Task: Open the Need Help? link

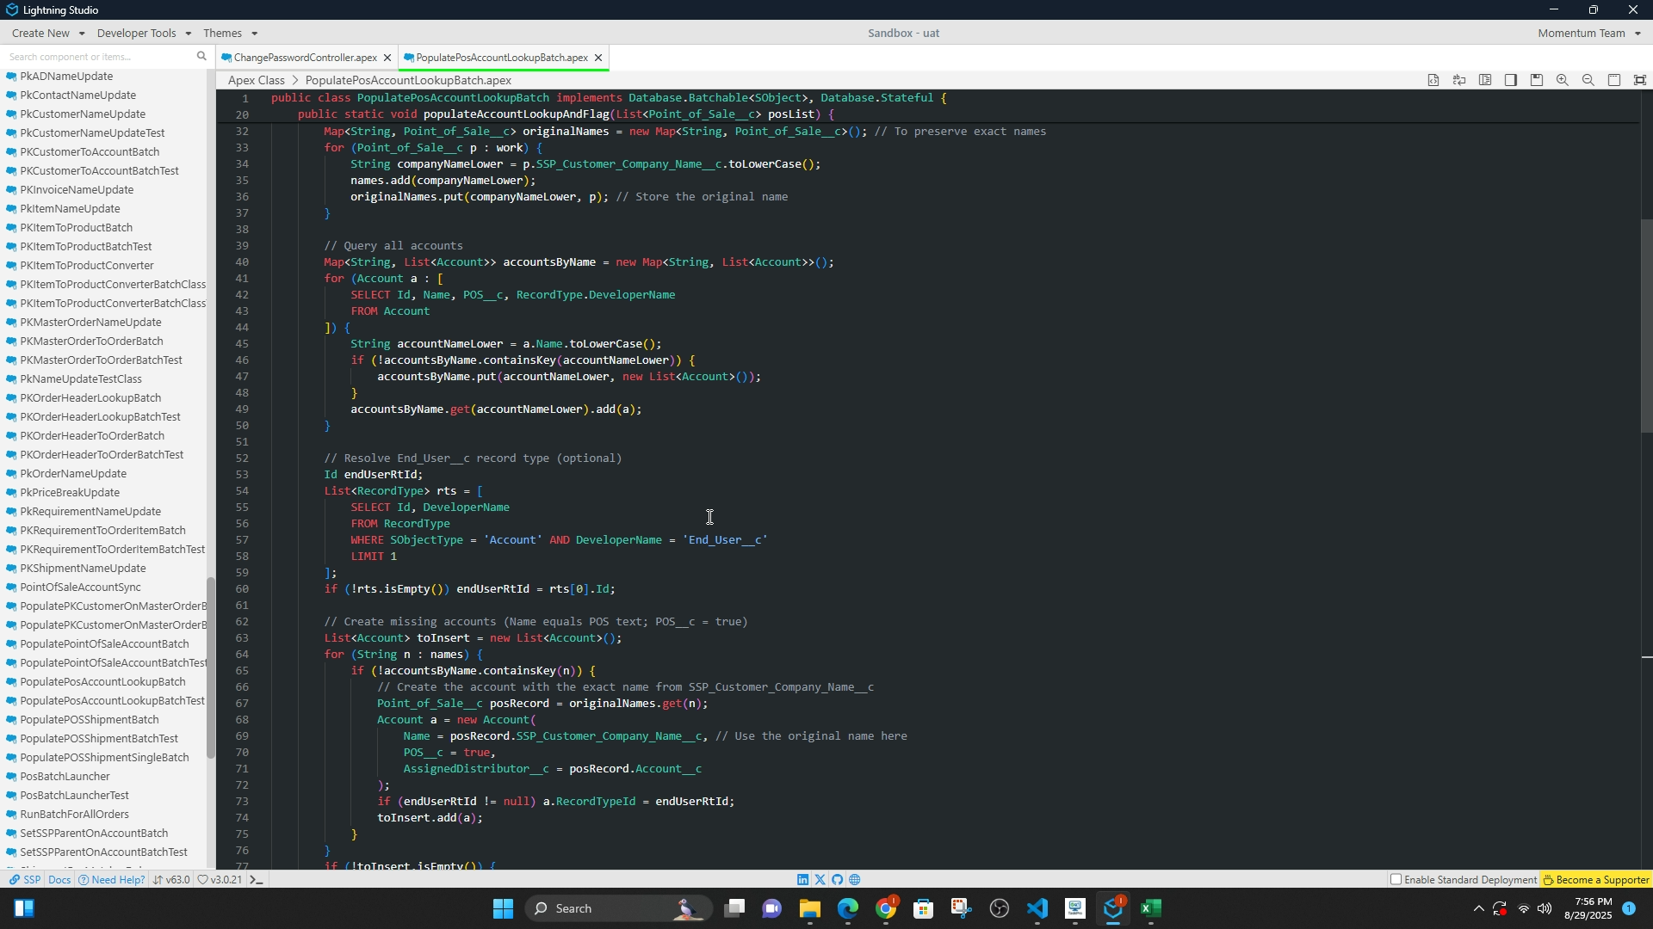Action: (112, 880)
